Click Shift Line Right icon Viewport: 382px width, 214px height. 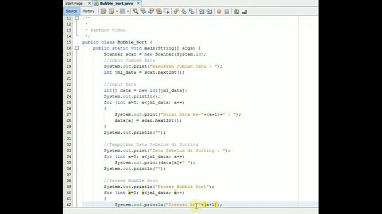[210, 11]
